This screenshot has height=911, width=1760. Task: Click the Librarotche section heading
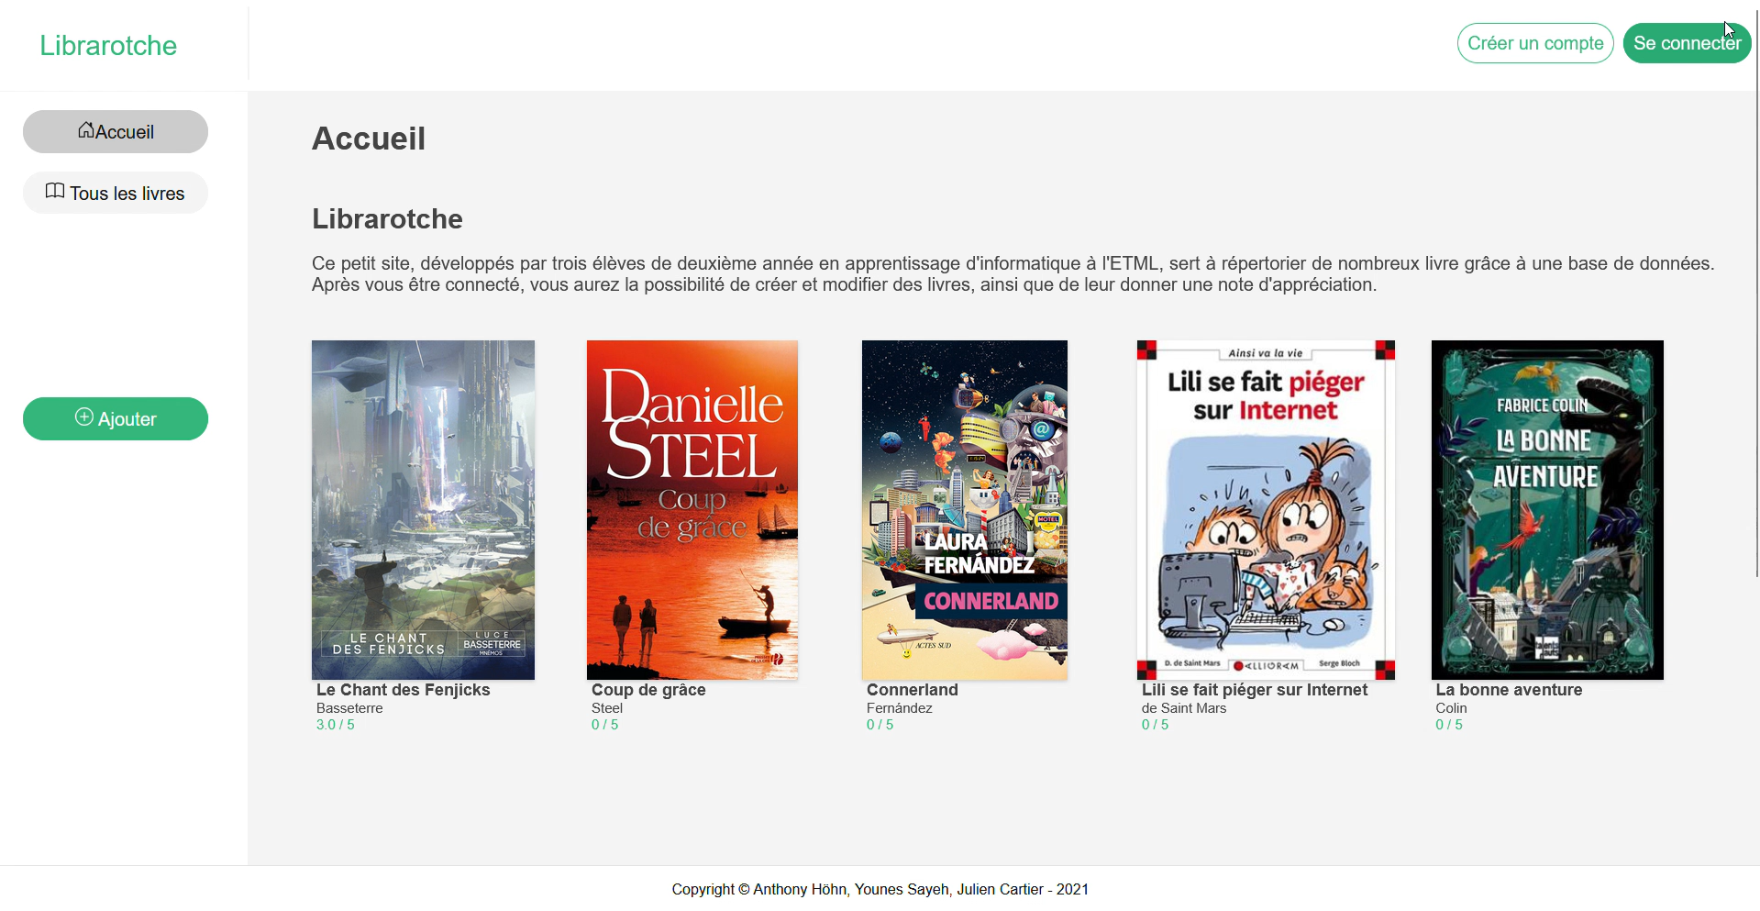387,219
